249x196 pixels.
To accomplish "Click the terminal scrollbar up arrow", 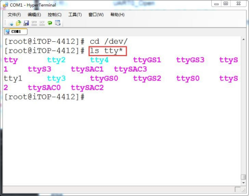I will (x=243, y=39).
